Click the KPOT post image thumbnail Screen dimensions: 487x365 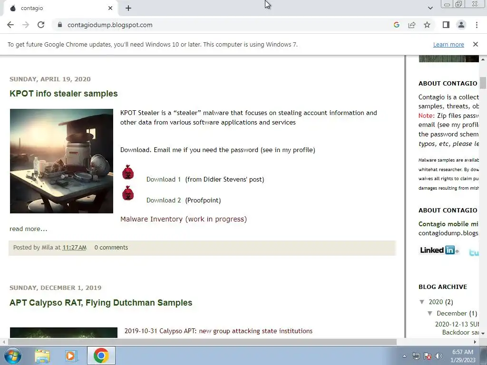(x=61, y=161)
